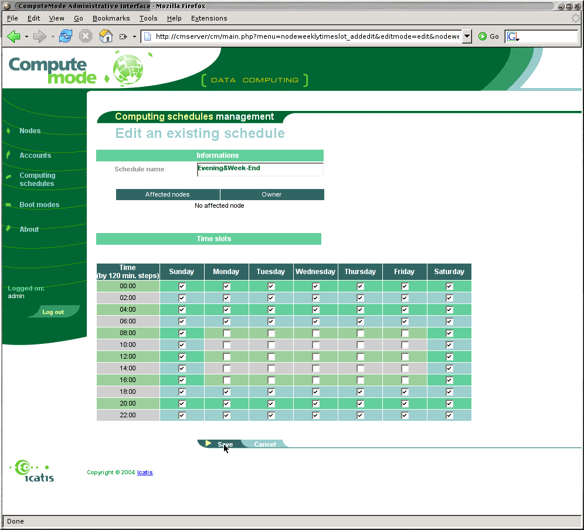Image resolution: width=584 pixels, height=530 pixels.
Task: Open the Tools menu
Action: coord(148,18)
